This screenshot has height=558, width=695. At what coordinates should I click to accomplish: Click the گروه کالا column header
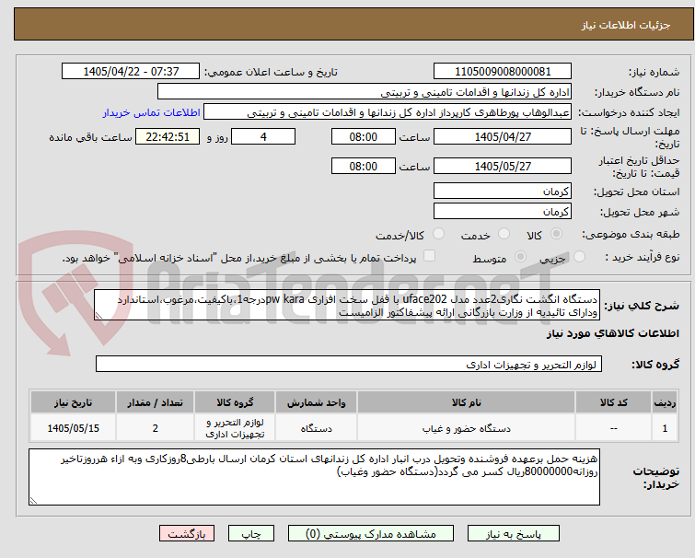pos(235,402)
